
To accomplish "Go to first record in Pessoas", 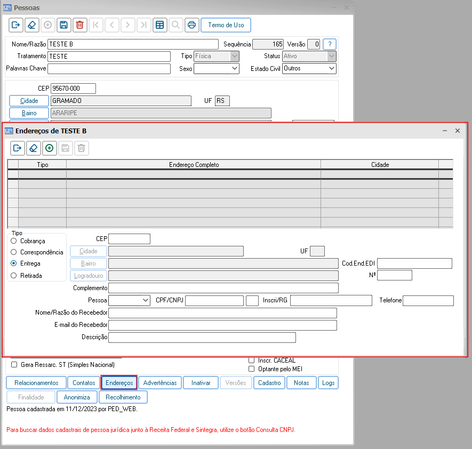I will tap(95, 25).
